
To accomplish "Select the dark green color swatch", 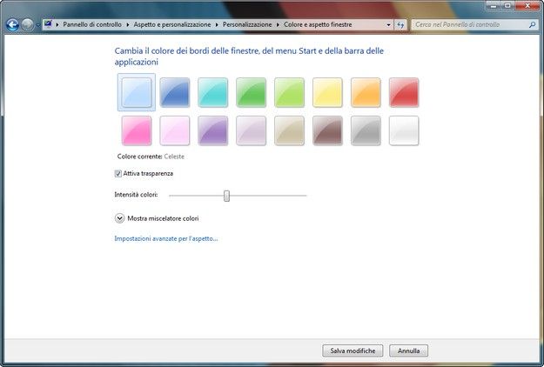I will click(251, 92).
